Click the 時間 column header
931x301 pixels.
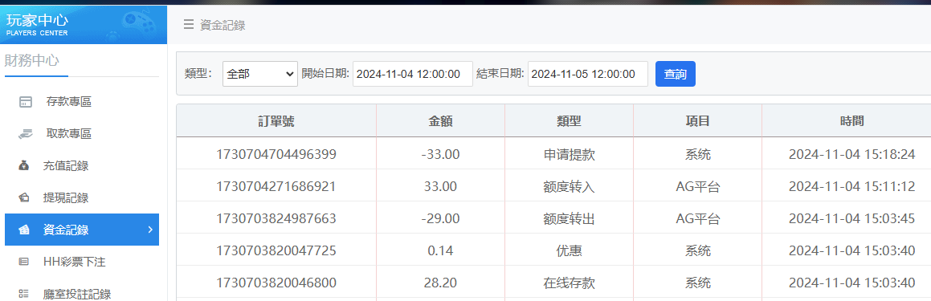pyautogui.click(x=851, y=120)
